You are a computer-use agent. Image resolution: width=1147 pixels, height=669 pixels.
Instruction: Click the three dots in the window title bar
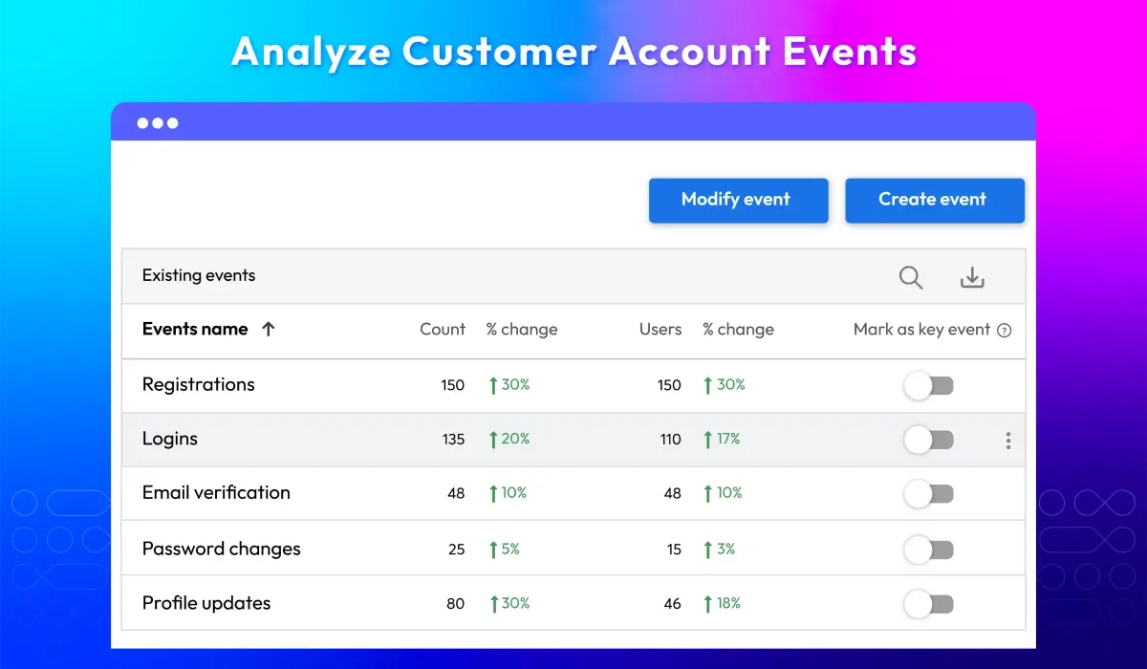(x=158, y=123)
